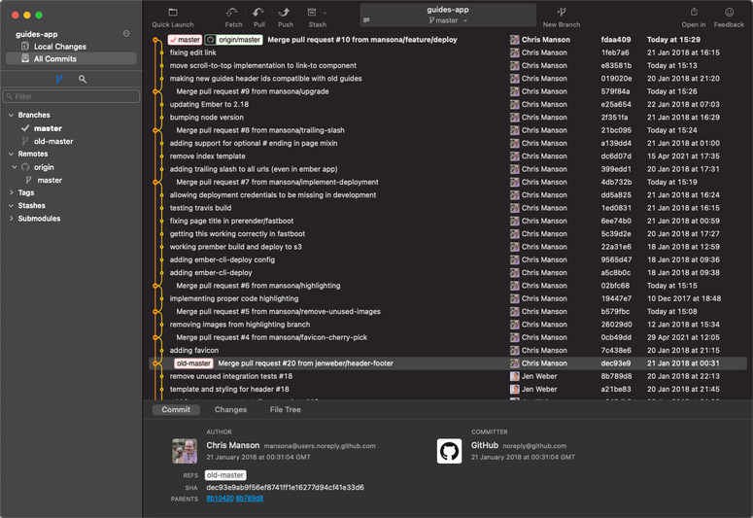753x518 pixels.
Task: Open parent commit 8b789d8 link
Action: click(250, 499)
